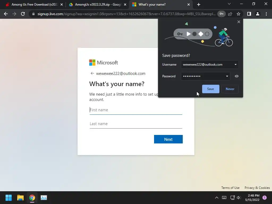
Task: Click the blue Next button
Action: coord(168,139)
